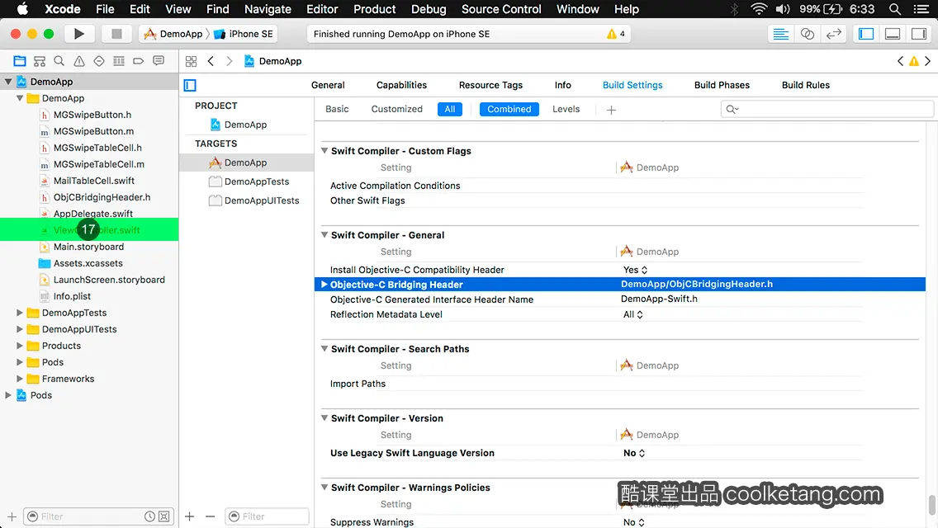Viewport: 938px width, 528px height.
Task: Change Suppress Warnings value
Action: pos(634,522)
